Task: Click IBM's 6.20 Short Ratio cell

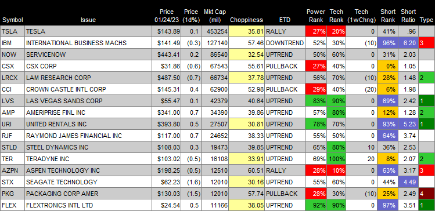Action: tap(408, 43)
